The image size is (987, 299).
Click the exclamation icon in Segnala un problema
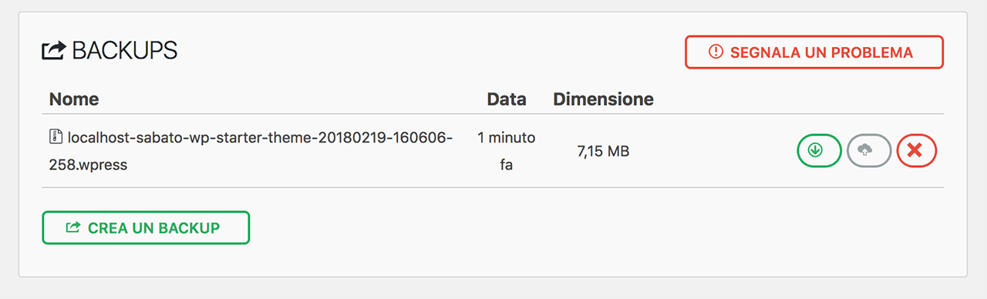tap(716, 52)
